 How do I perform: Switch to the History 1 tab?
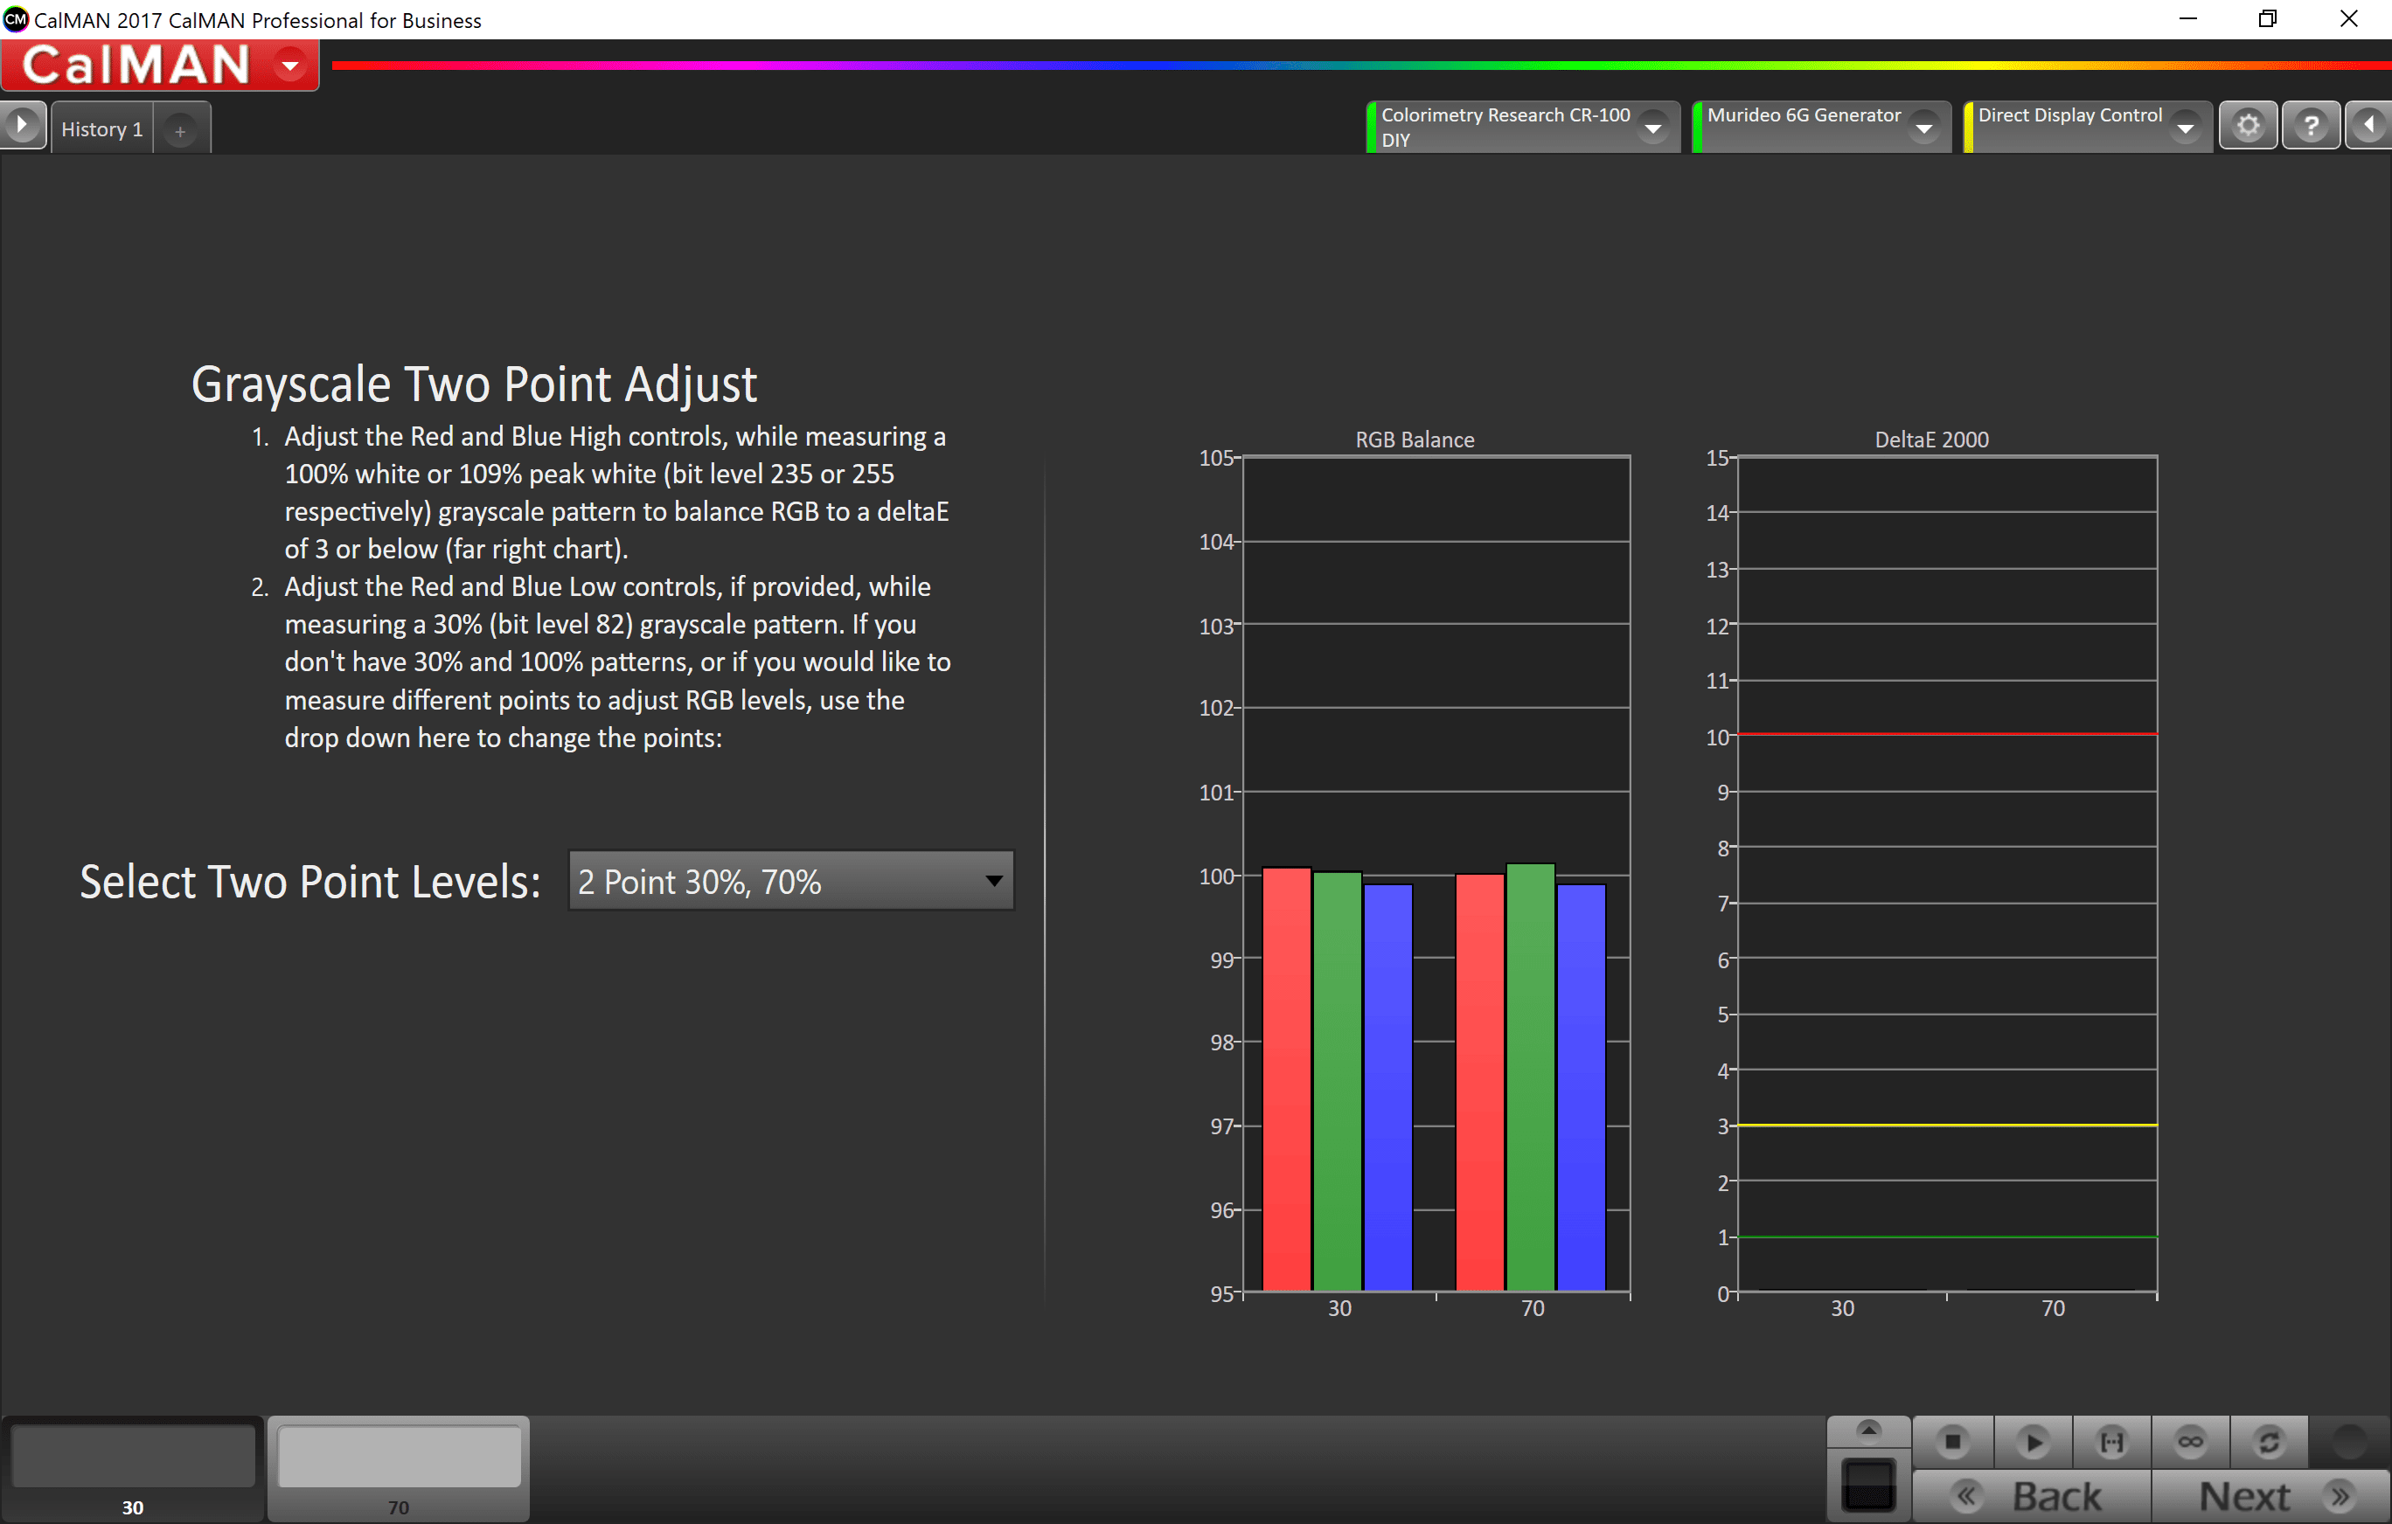(x=102, y=129)
